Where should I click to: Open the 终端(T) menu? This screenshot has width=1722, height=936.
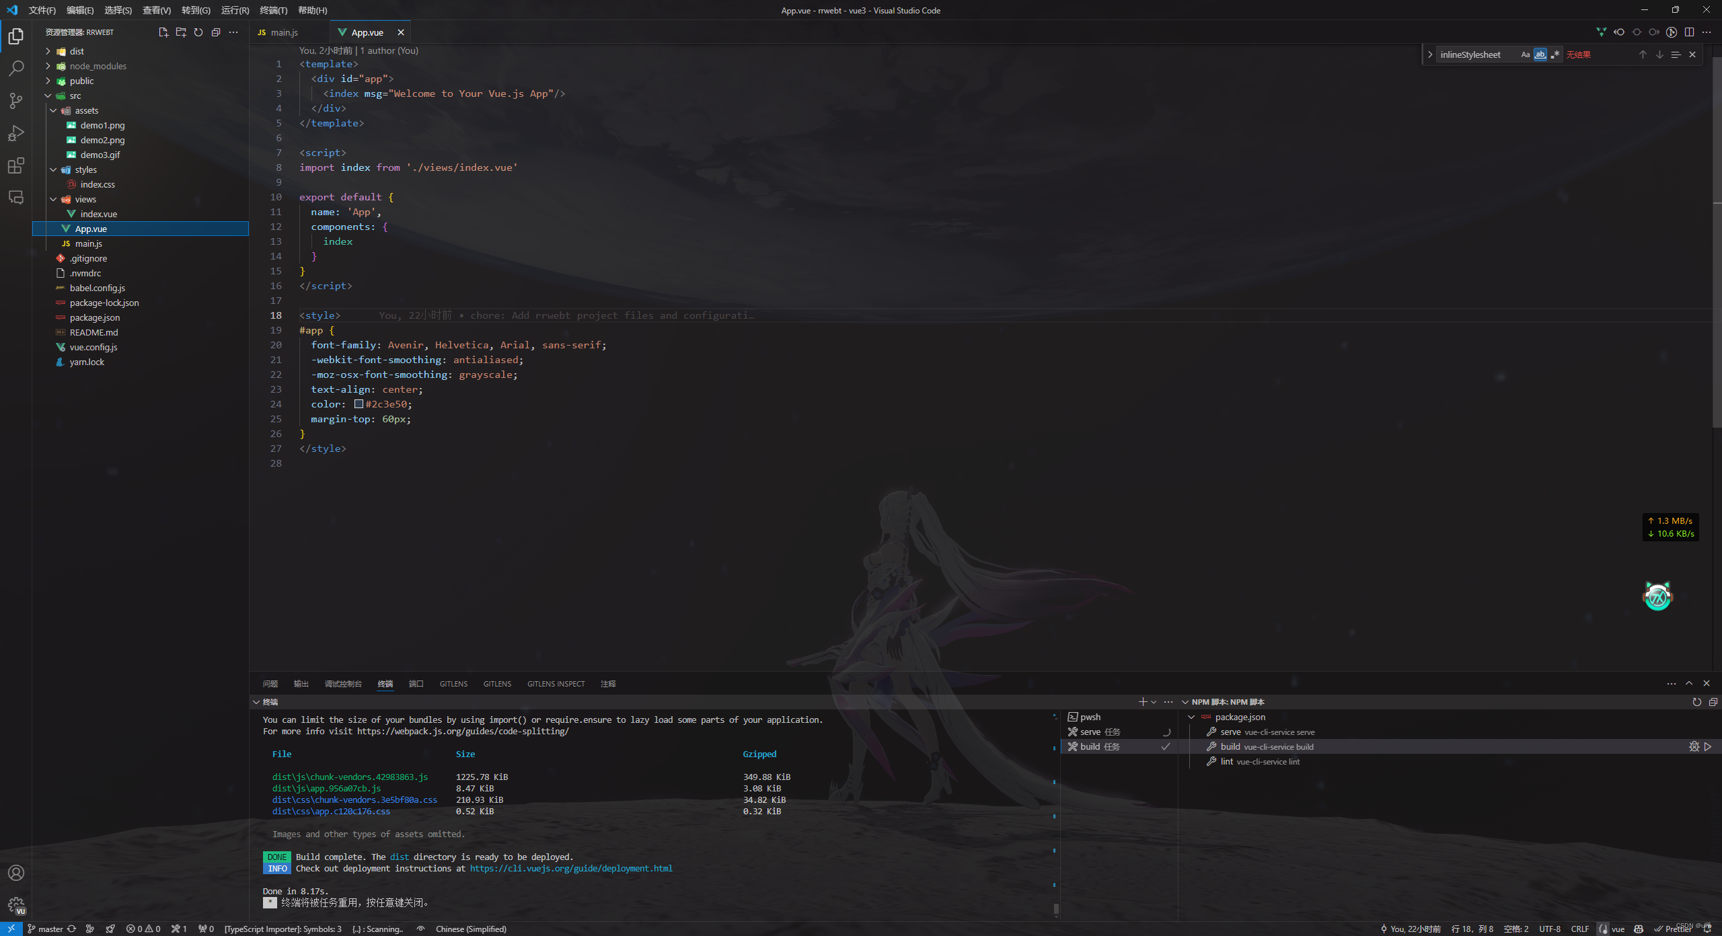(x=273, y=10)
